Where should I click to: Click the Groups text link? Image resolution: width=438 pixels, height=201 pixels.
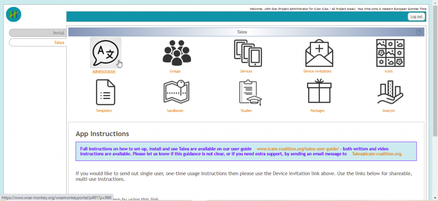pos(175,71)
